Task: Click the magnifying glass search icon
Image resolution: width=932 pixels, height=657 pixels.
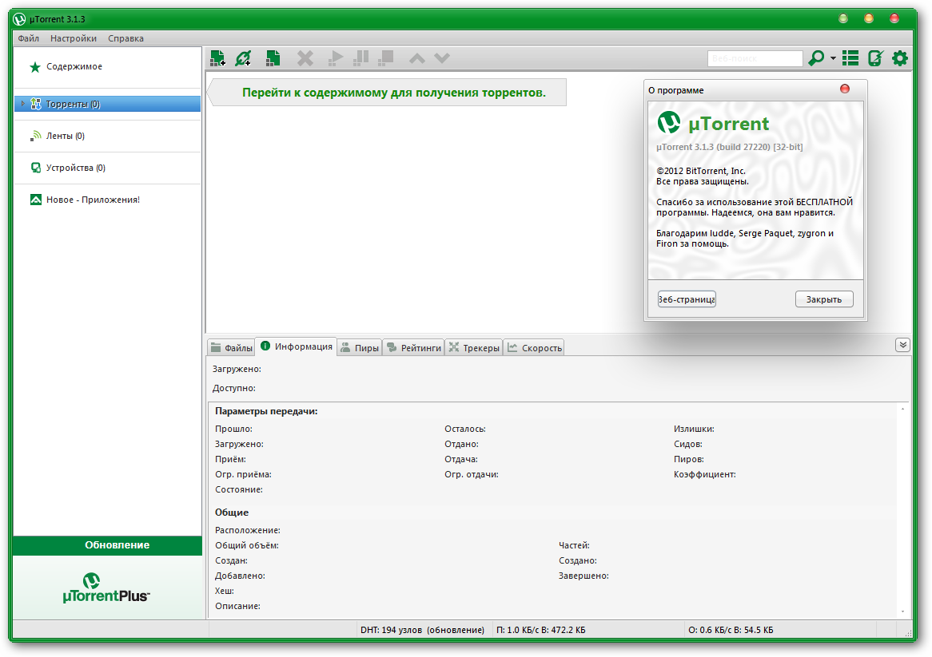Action: tap(815, 58)
